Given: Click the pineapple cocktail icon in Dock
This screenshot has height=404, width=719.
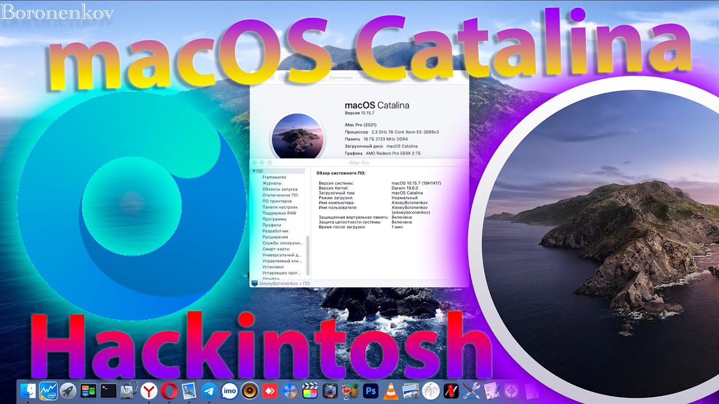Looking at the screenshot, I should 351,391.
